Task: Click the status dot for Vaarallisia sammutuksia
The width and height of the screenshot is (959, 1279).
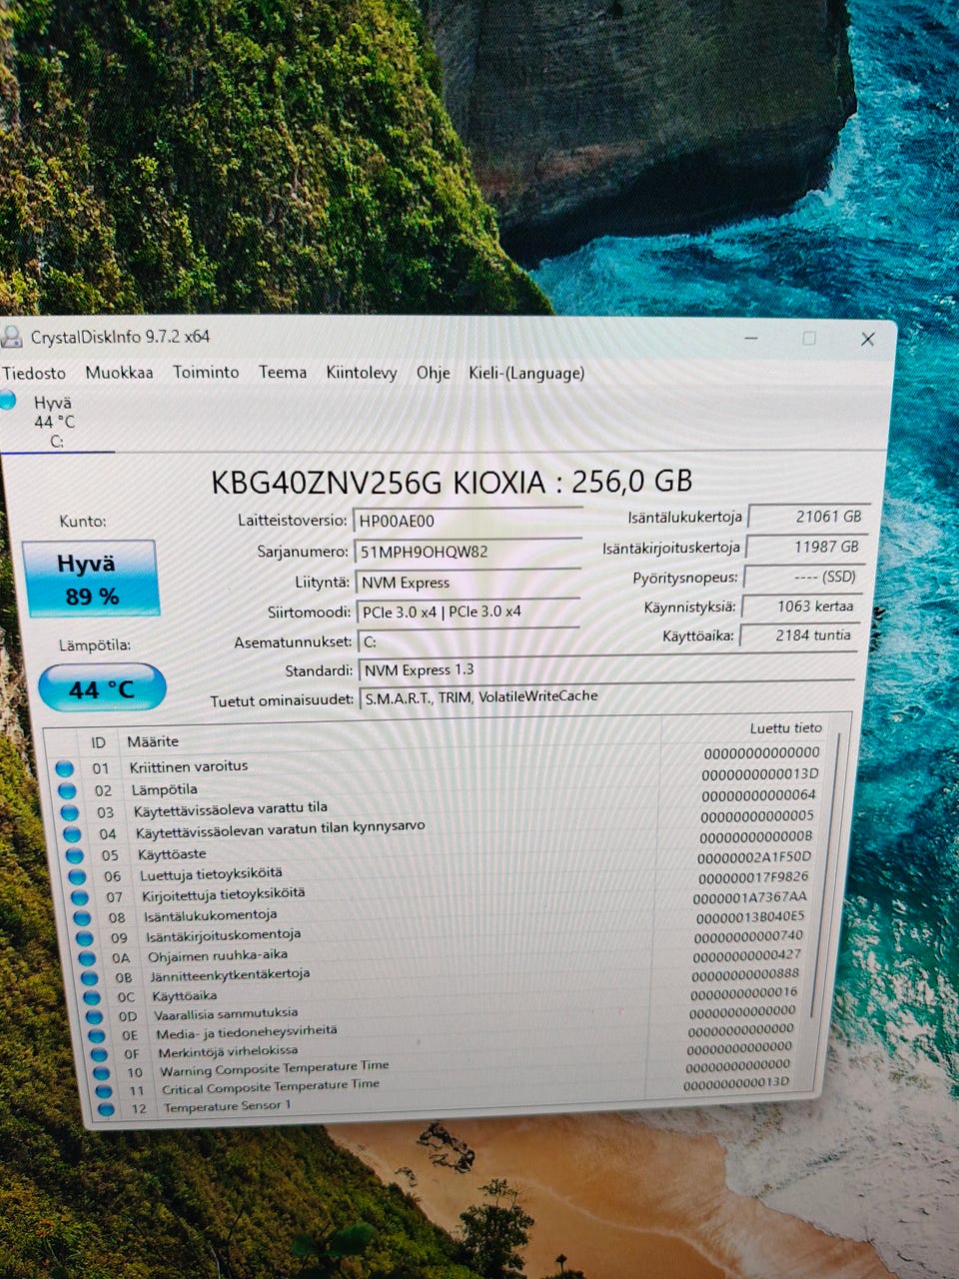Action: (95, 1017)
